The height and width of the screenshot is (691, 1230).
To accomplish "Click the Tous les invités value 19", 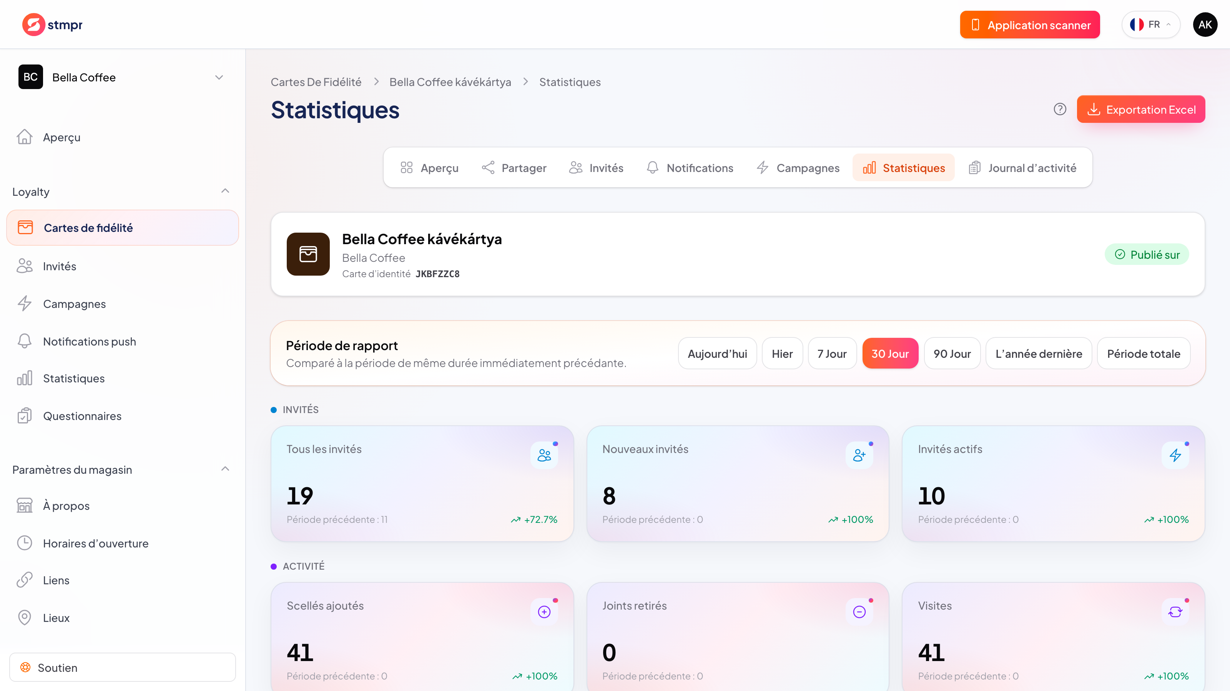I will [x=300, y=496].
